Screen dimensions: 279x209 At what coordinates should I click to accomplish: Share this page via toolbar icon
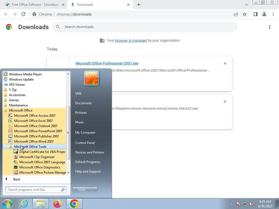coord(236,14)
